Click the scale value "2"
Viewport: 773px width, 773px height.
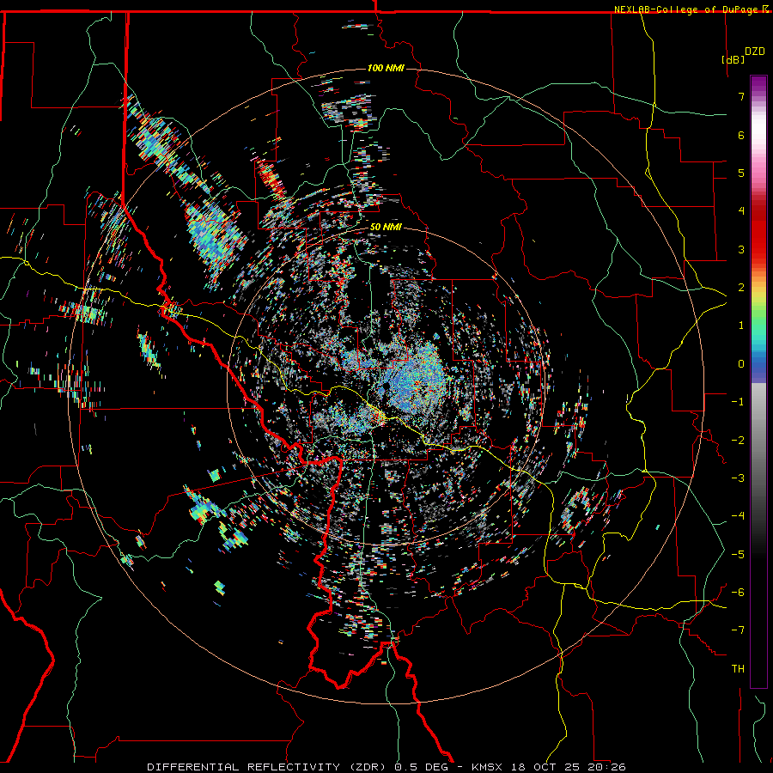[x=741, y=288]
